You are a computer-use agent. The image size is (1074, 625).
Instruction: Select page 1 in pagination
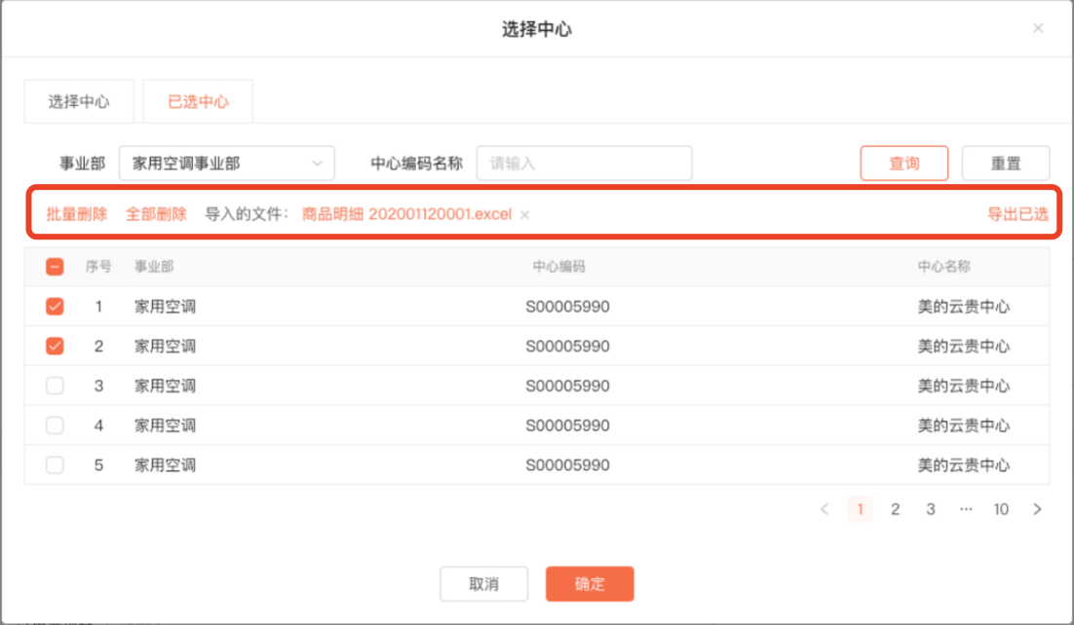861,508
